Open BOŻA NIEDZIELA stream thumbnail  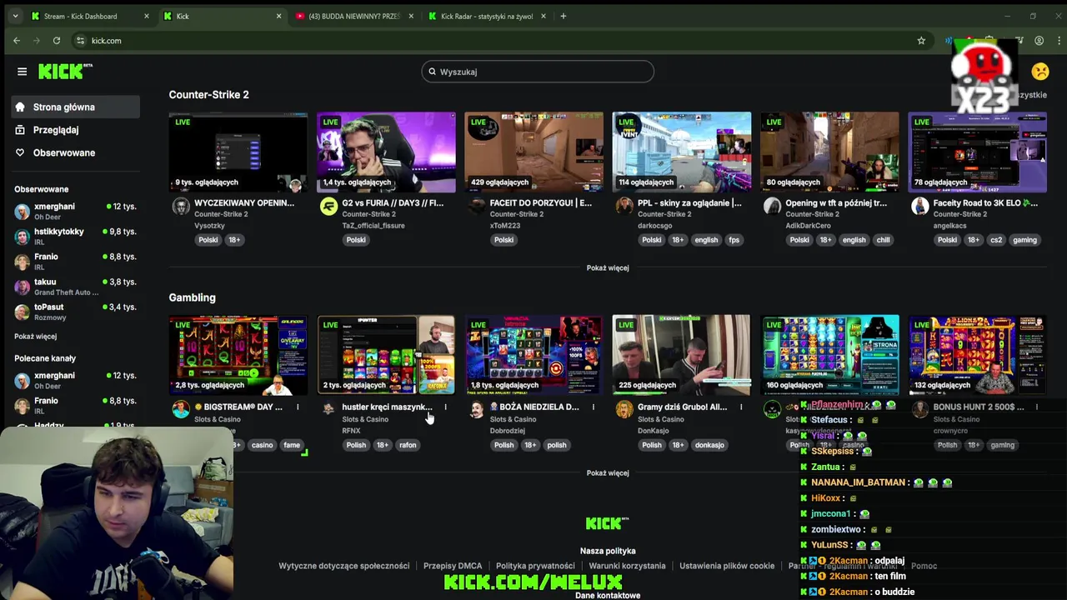(x=533, y=354)
